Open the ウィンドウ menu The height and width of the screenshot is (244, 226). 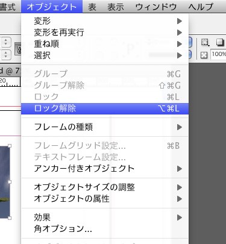point(156,7)
